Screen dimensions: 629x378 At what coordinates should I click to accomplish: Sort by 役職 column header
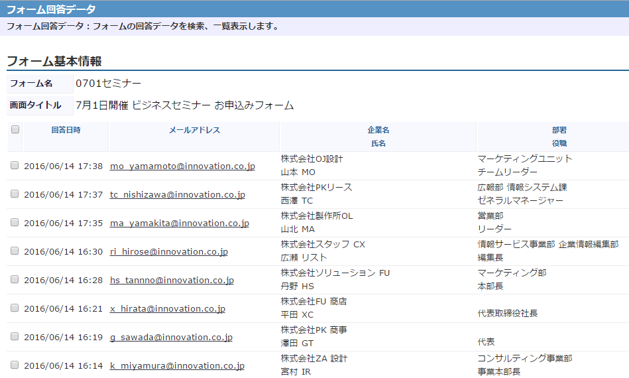[559, 143]
